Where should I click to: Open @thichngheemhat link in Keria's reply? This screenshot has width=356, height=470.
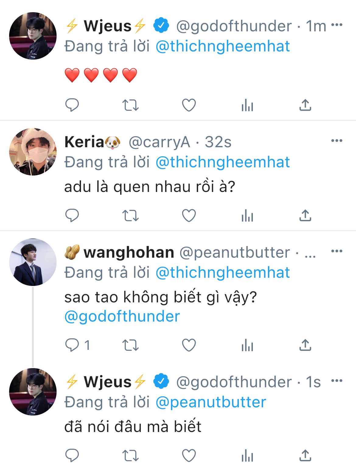pos(222,162)
